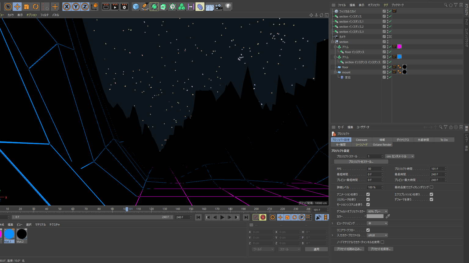Image resolution: width=469 pixels, height=263 pixels.
Task: Click the camera object icon in toolbar
Action: coord(219,6)
